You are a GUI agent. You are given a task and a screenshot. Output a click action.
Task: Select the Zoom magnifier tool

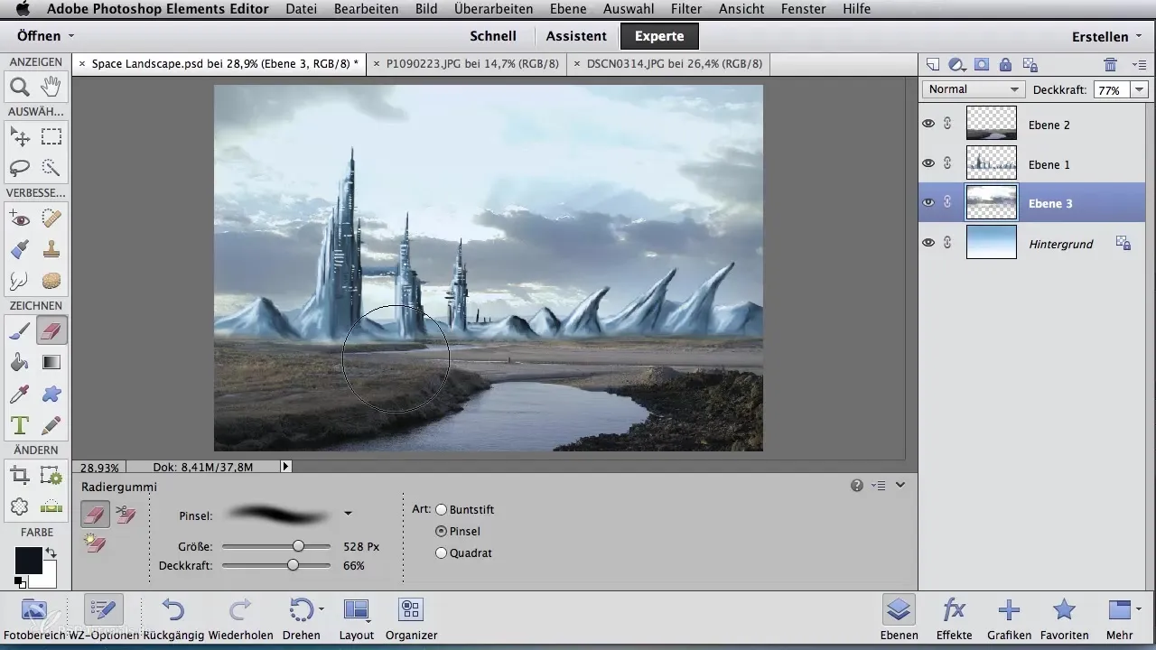[19, 87]
